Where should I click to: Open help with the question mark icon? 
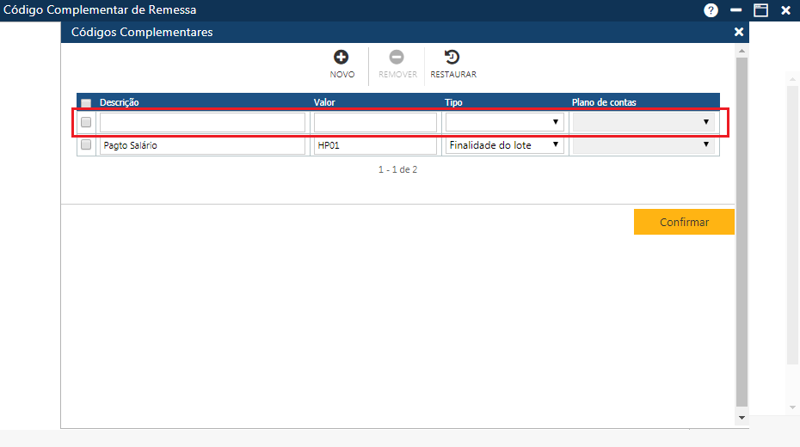pyautogui.click(x=711, y=10)
